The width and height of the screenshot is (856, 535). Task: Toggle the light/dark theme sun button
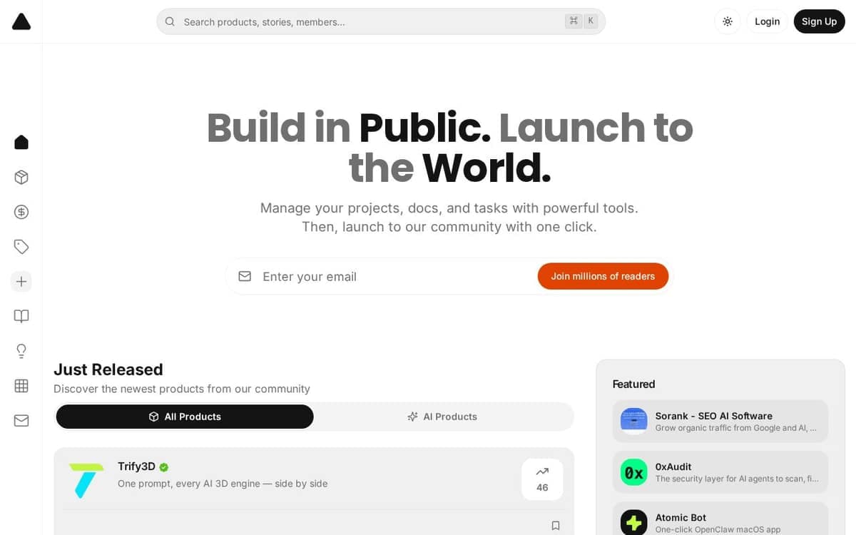(728, 21)
